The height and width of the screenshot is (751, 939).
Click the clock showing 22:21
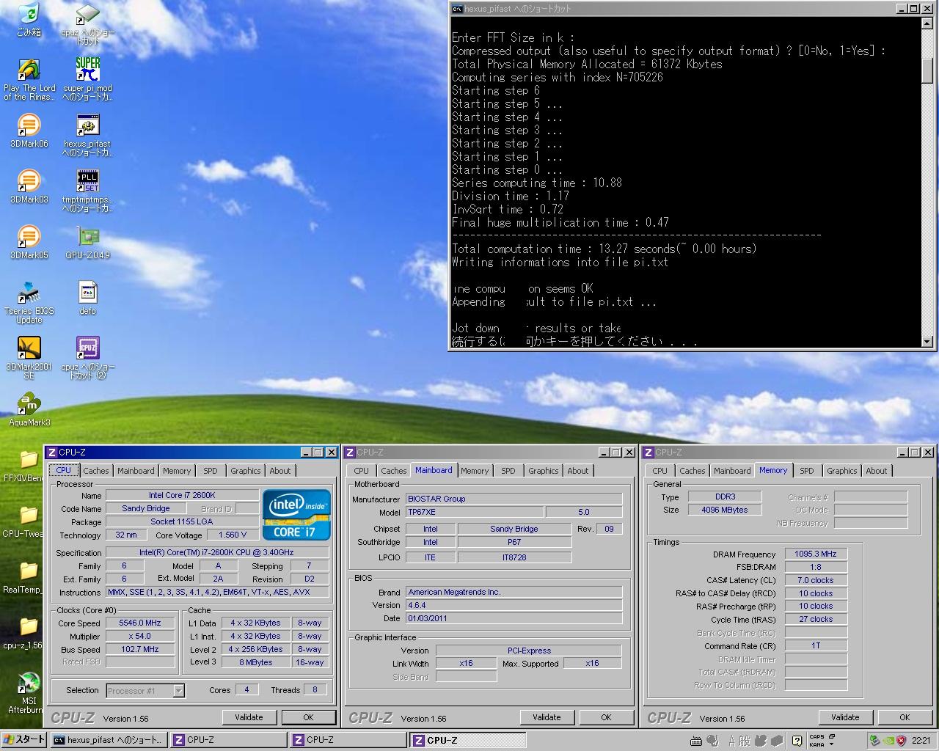click(x=921, y=741)
